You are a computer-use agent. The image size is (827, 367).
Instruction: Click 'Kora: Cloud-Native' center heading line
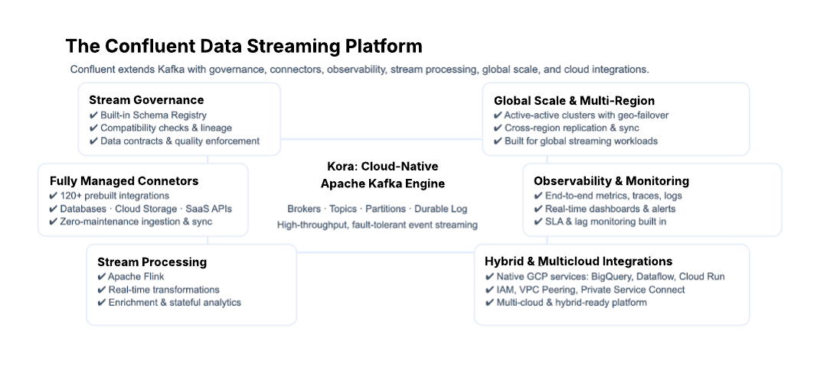(382, 167)
